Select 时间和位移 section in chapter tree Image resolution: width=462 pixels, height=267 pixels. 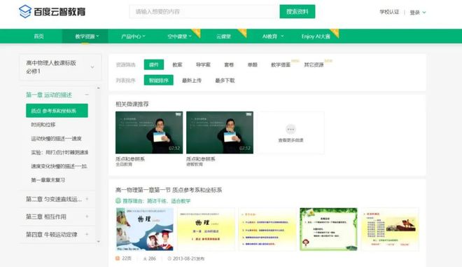(43, 125)
